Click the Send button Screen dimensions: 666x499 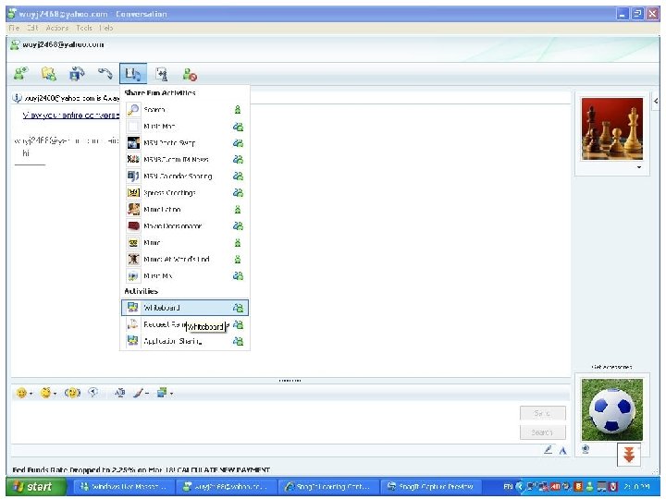pos(542,413)
